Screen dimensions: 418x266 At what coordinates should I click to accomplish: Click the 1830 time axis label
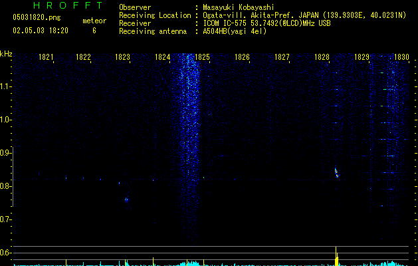point(401,57)
